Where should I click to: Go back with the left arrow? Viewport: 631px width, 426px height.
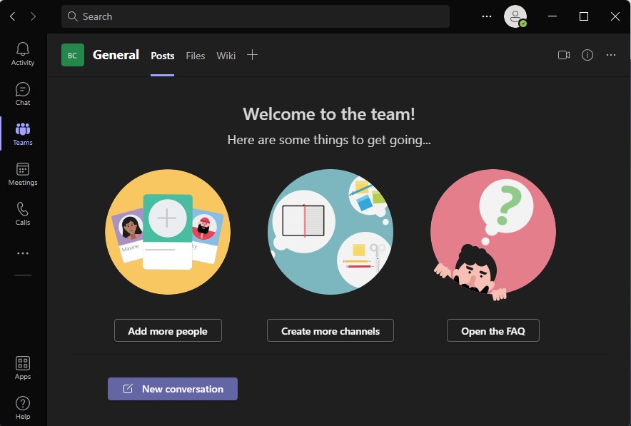tap(12, 16)
